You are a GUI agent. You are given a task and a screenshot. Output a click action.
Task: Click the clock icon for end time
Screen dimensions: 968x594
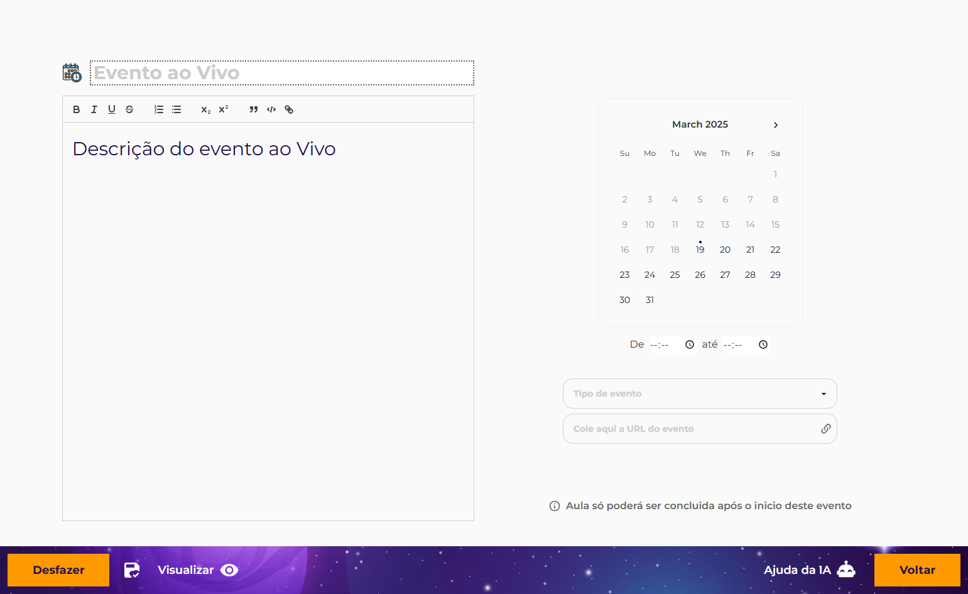pyautogui.click(x=763, y=344)
